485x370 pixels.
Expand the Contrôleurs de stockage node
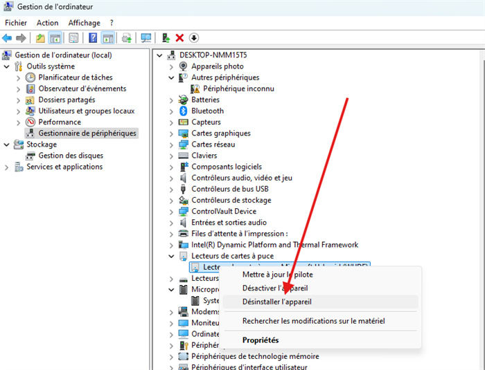[x=171, y=201]
